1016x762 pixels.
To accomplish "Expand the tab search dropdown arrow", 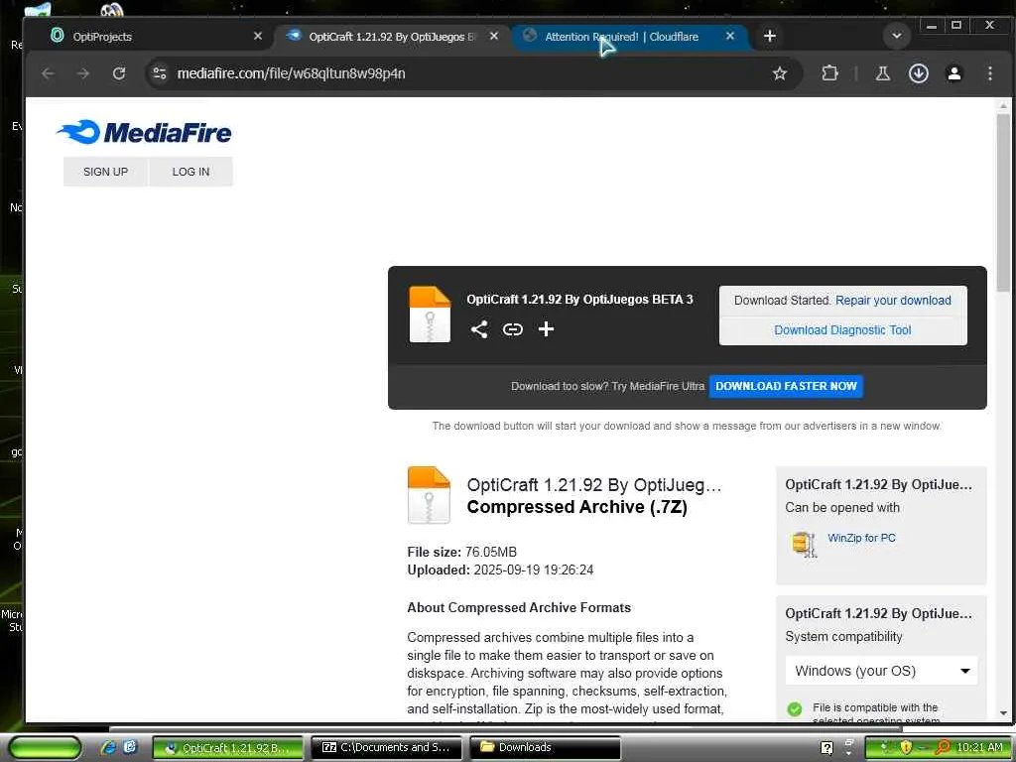I will 897,37.
